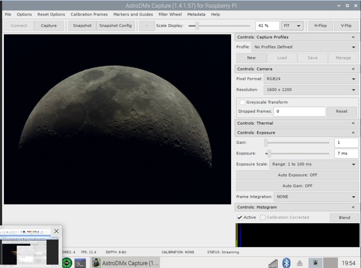Image resolution: width=361 pixels, height=268 pixels.
Task: Open the Calibration Frames menu
Action: click(x=89, y=15)
